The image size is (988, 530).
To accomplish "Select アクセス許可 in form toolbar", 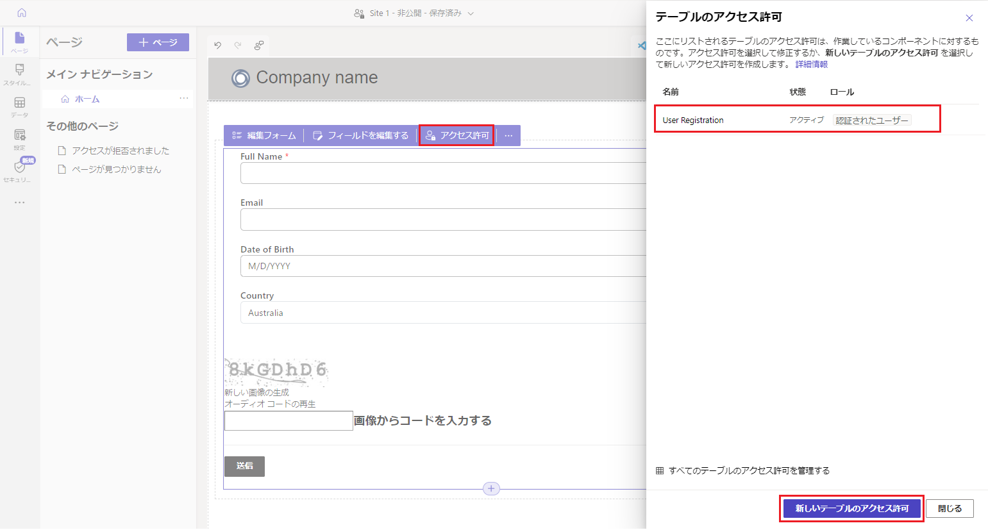I will (456, 136).
